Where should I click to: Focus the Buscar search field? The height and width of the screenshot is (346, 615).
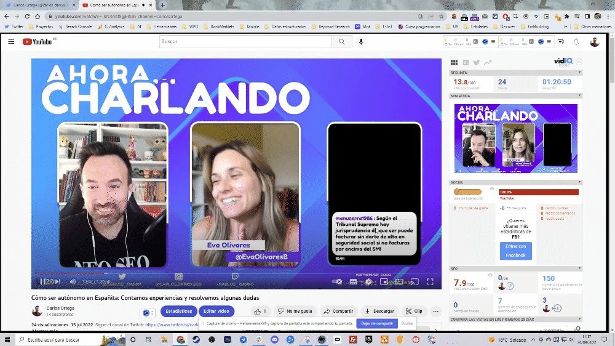click(245, 42)
